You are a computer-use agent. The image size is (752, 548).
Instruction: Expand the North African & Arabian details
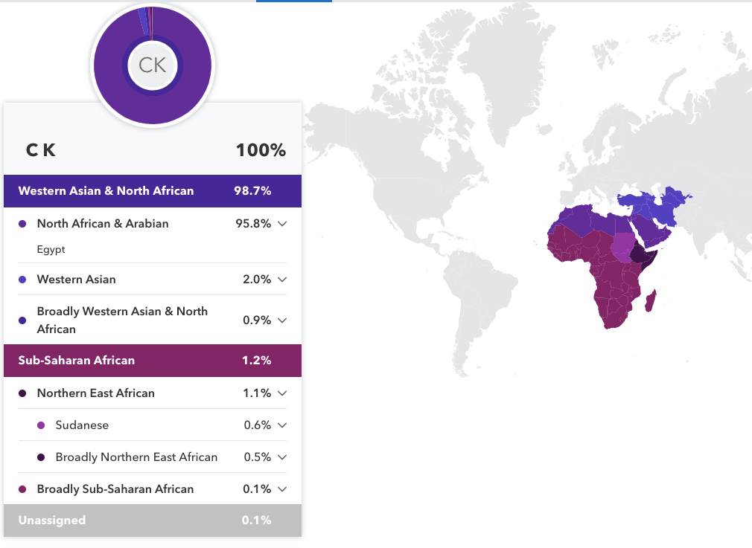click(x=281, y=224)
